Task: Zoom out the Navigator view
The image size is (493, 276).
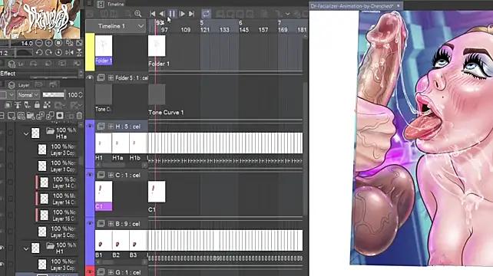Action: point(39,43)
